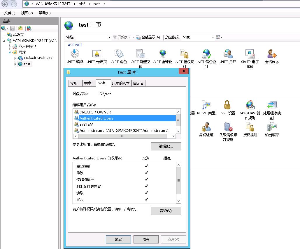Viewport: 300px width, 249px height.
Task: Open 失败请求跟踪规则 settings
Action: pos(228,127)
